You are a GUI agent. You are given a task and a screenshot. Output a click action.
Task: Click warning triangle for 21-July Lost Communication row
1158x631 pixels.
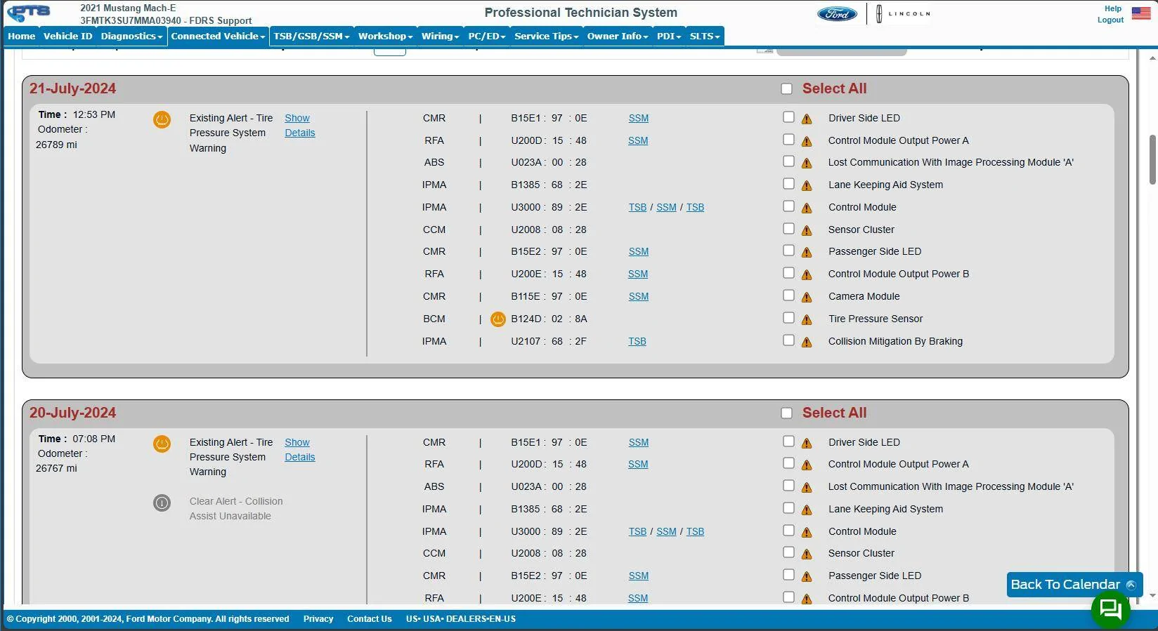click(x=807, y=164)
